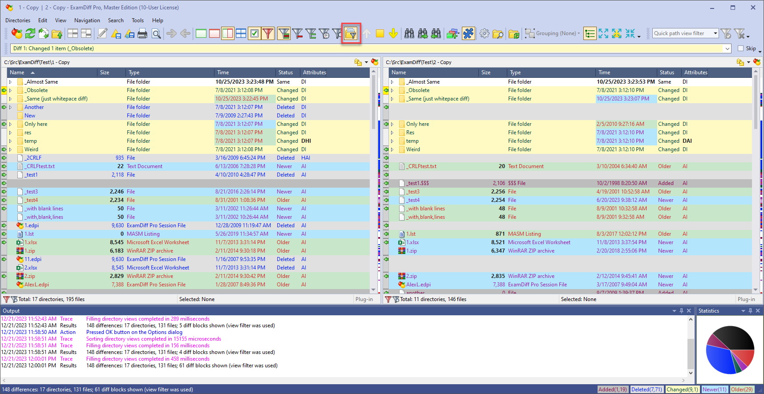Expand the left-pane Weird folder
The height and width of the screenshot is (394, 764).
tap(10, 149)
